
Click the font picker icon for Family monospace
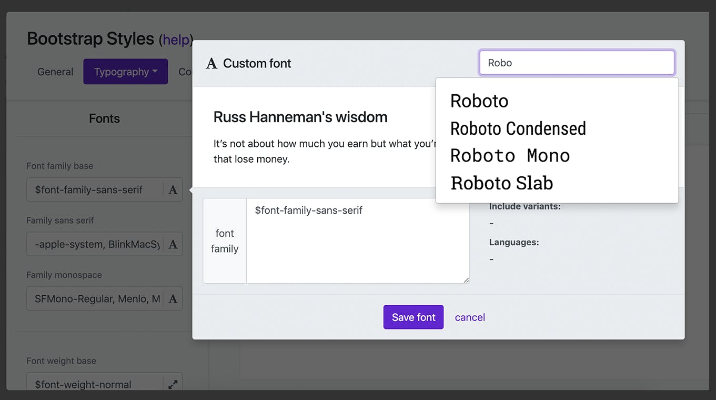coord(173,299)
